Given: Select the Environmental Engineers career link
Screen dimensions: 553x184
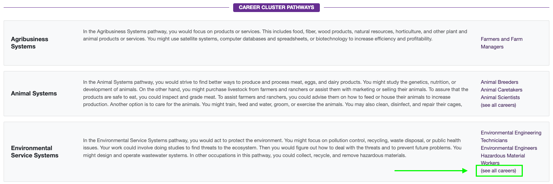Looking at the screenshot, I should tap(509, 148).
